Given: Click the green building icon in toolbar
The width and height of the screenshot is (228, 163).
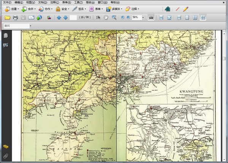Looking at the screenshot, I should click(x=168, y=9).
